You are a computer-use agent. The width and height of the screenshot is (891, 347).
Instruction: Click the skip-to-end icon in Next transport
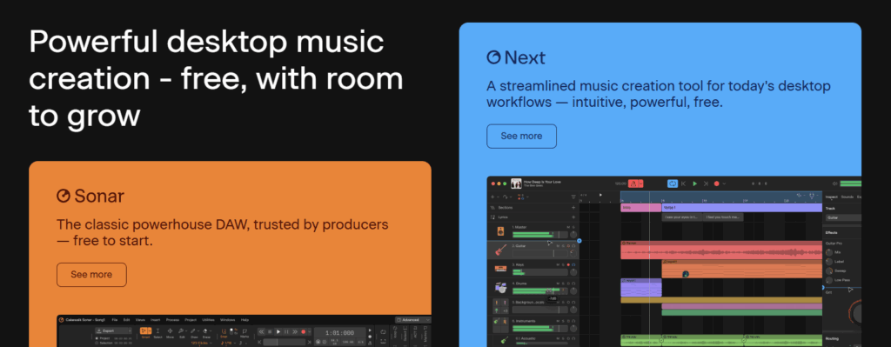(x=706, y=184)
